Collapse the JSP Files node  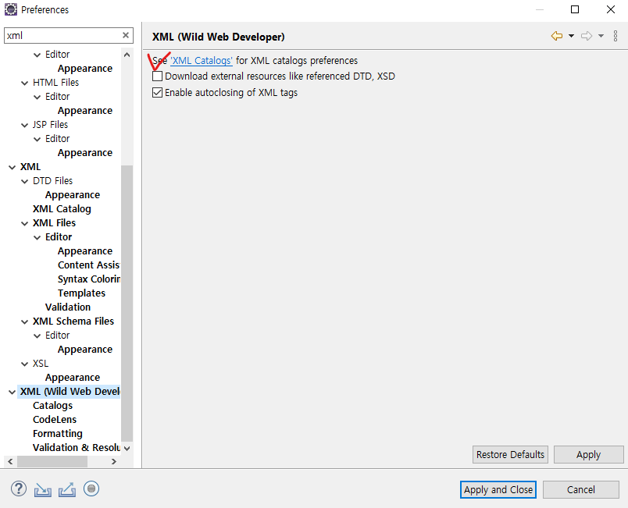[25, 125]
